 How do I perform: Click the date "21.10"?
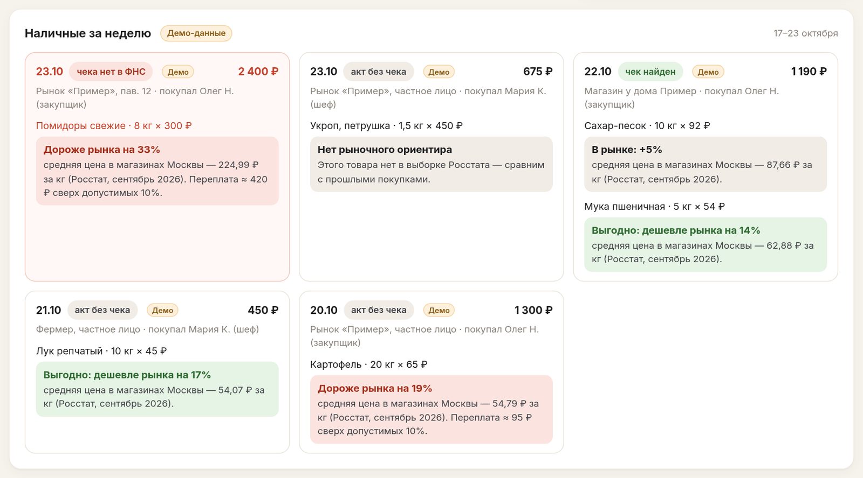click(49, 310)
